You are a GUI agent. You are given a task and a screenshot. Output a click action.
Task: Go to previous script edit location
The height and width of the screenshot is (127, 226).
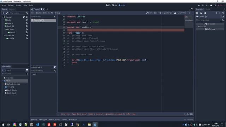pyautogui.click(x=189, y=13)
